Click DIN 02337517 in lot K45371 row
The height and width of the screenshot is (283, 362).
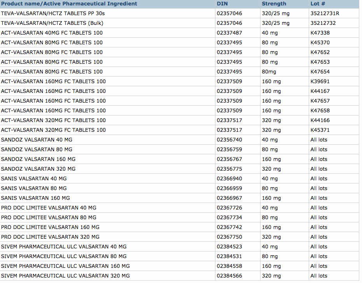click(229, 130)
